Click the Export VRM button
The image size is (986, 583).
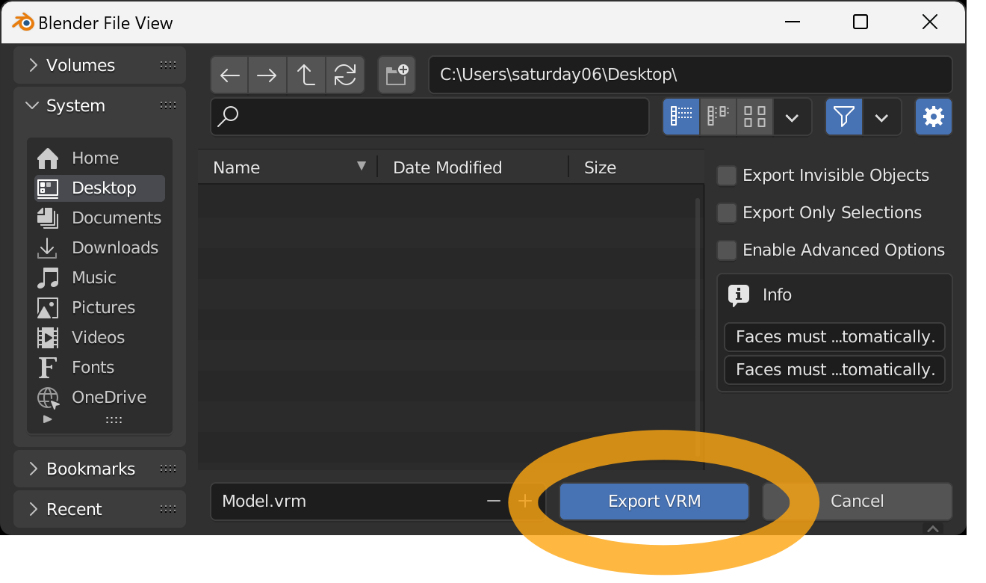tap(654, 501)
